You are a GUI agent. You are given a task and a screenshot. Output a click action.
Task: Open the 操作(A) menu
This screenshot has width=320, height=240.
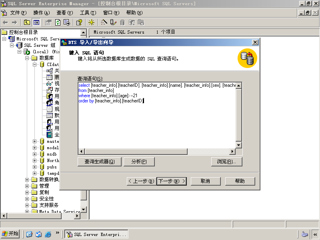pyautogui.click(x=42, y=13)
